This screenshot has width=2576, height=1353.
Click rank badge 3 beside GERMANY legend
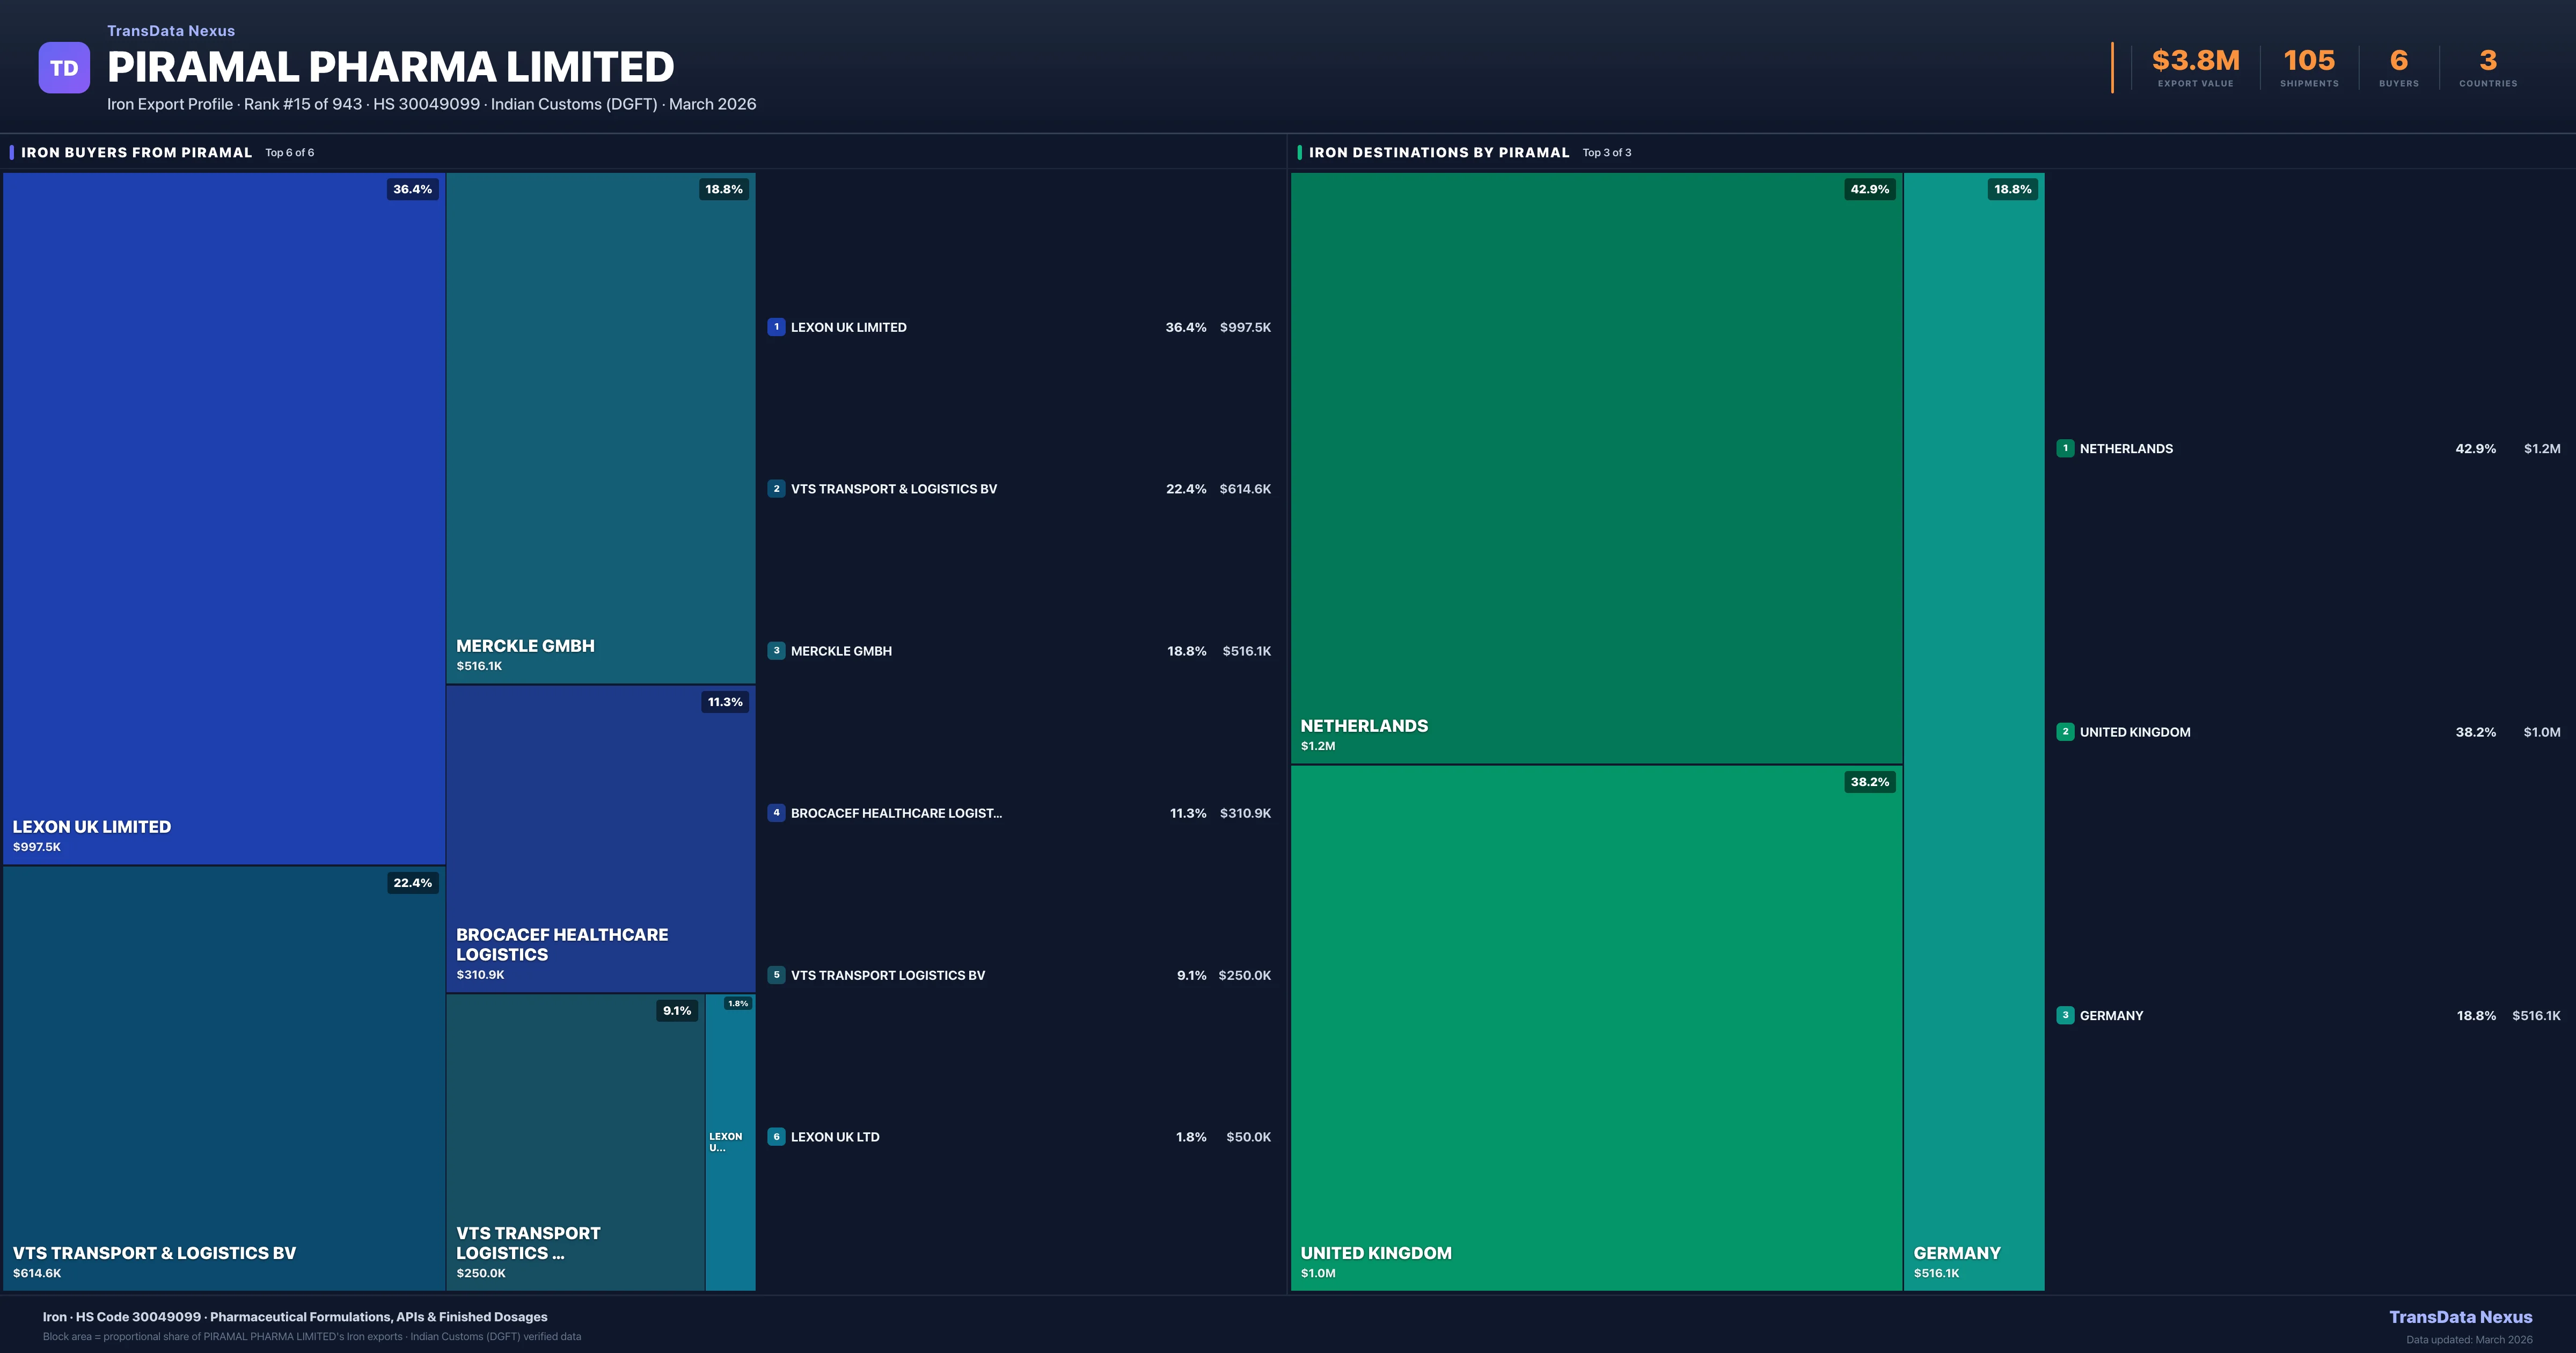pyautogui.click(x=2065, y=1015)
